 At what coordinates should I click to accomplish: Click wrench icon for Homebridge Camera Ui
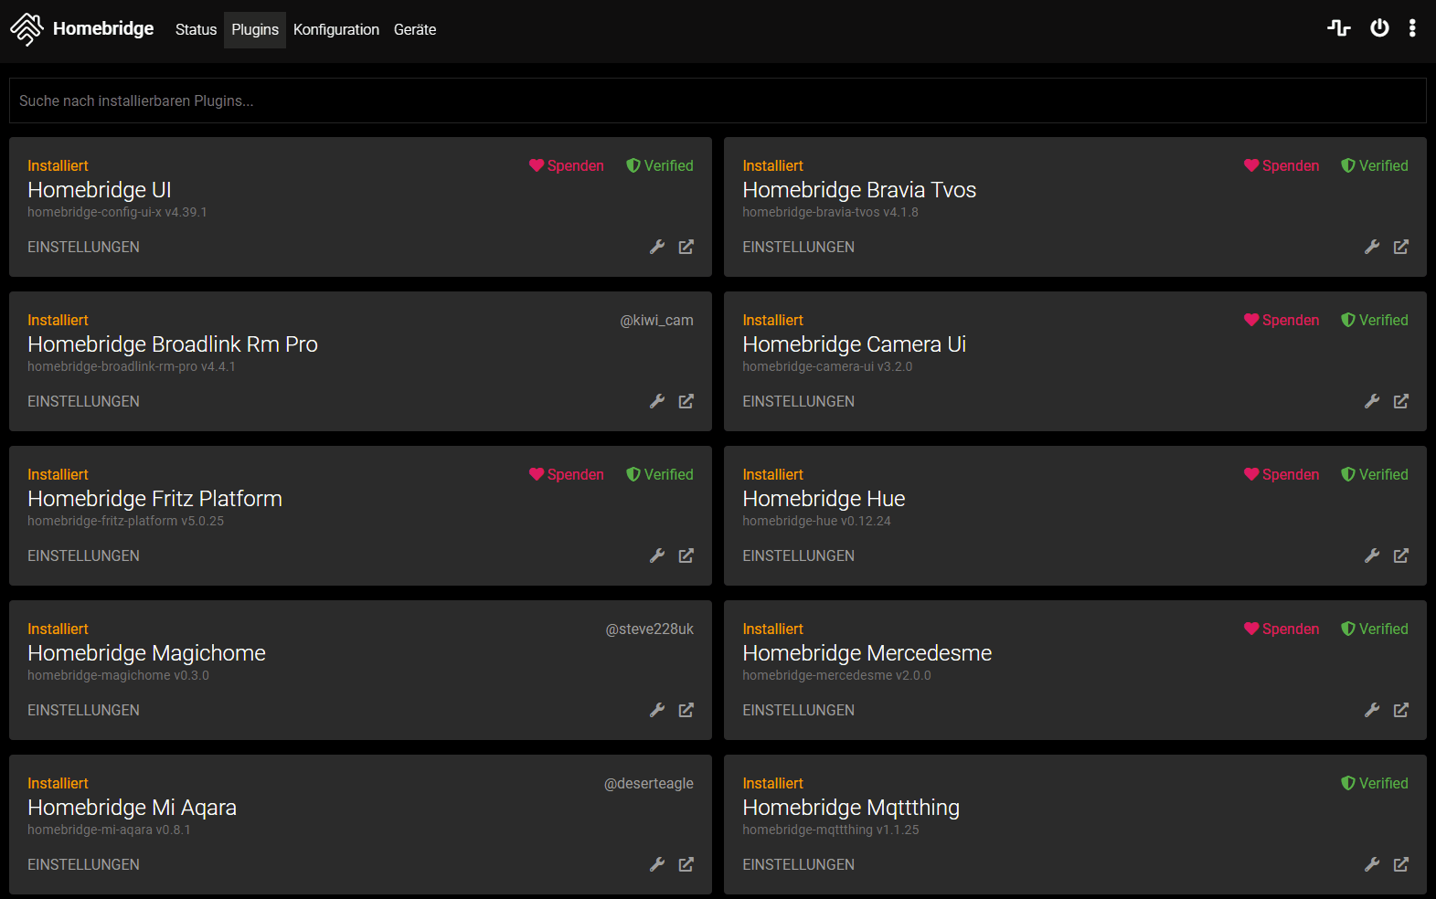point(1372,401)
